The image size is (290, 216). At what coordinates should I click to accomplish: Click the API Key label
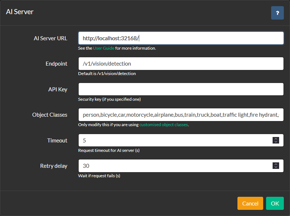pyautogui.click(x=58, y=89)
